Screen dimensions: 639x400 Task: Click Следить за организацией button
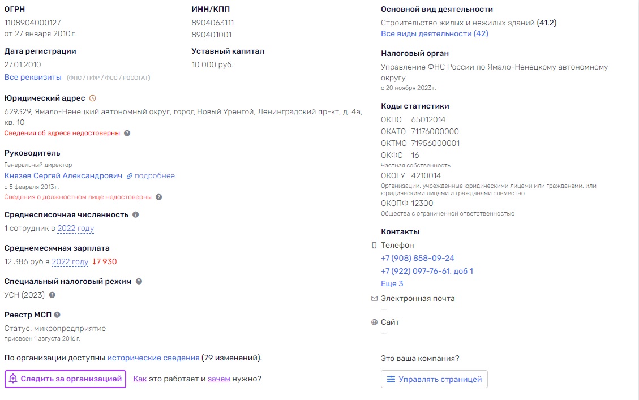65,379
